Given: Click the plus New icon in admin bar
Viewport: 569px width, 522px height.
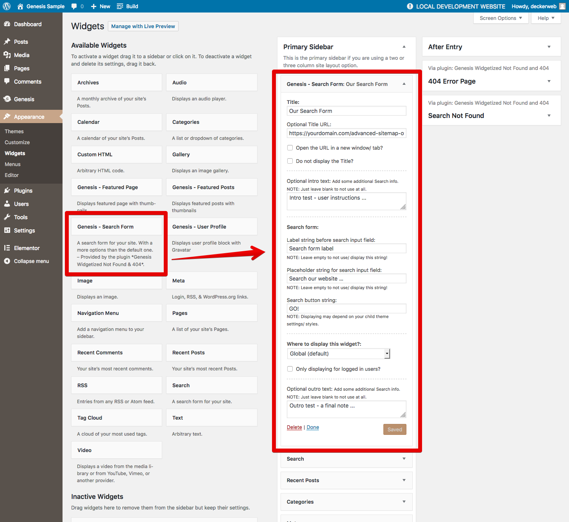Looking at the screenshot, I should coord(93,6).
